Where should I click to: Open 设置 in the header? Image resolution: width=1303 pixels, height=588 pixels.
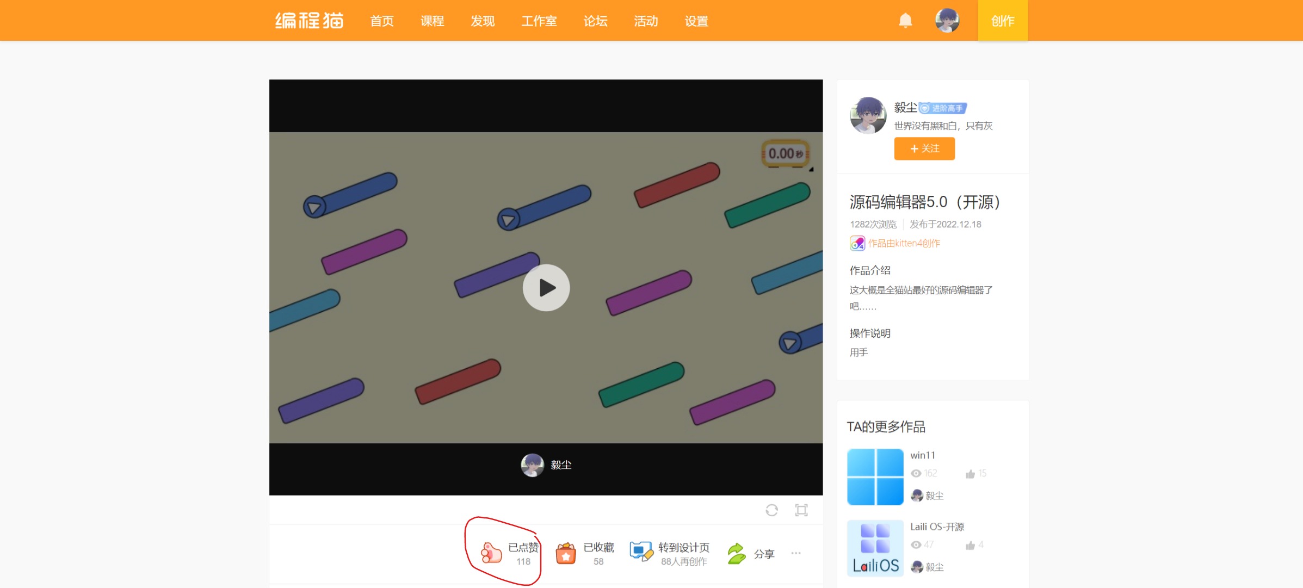click(696, 21)
